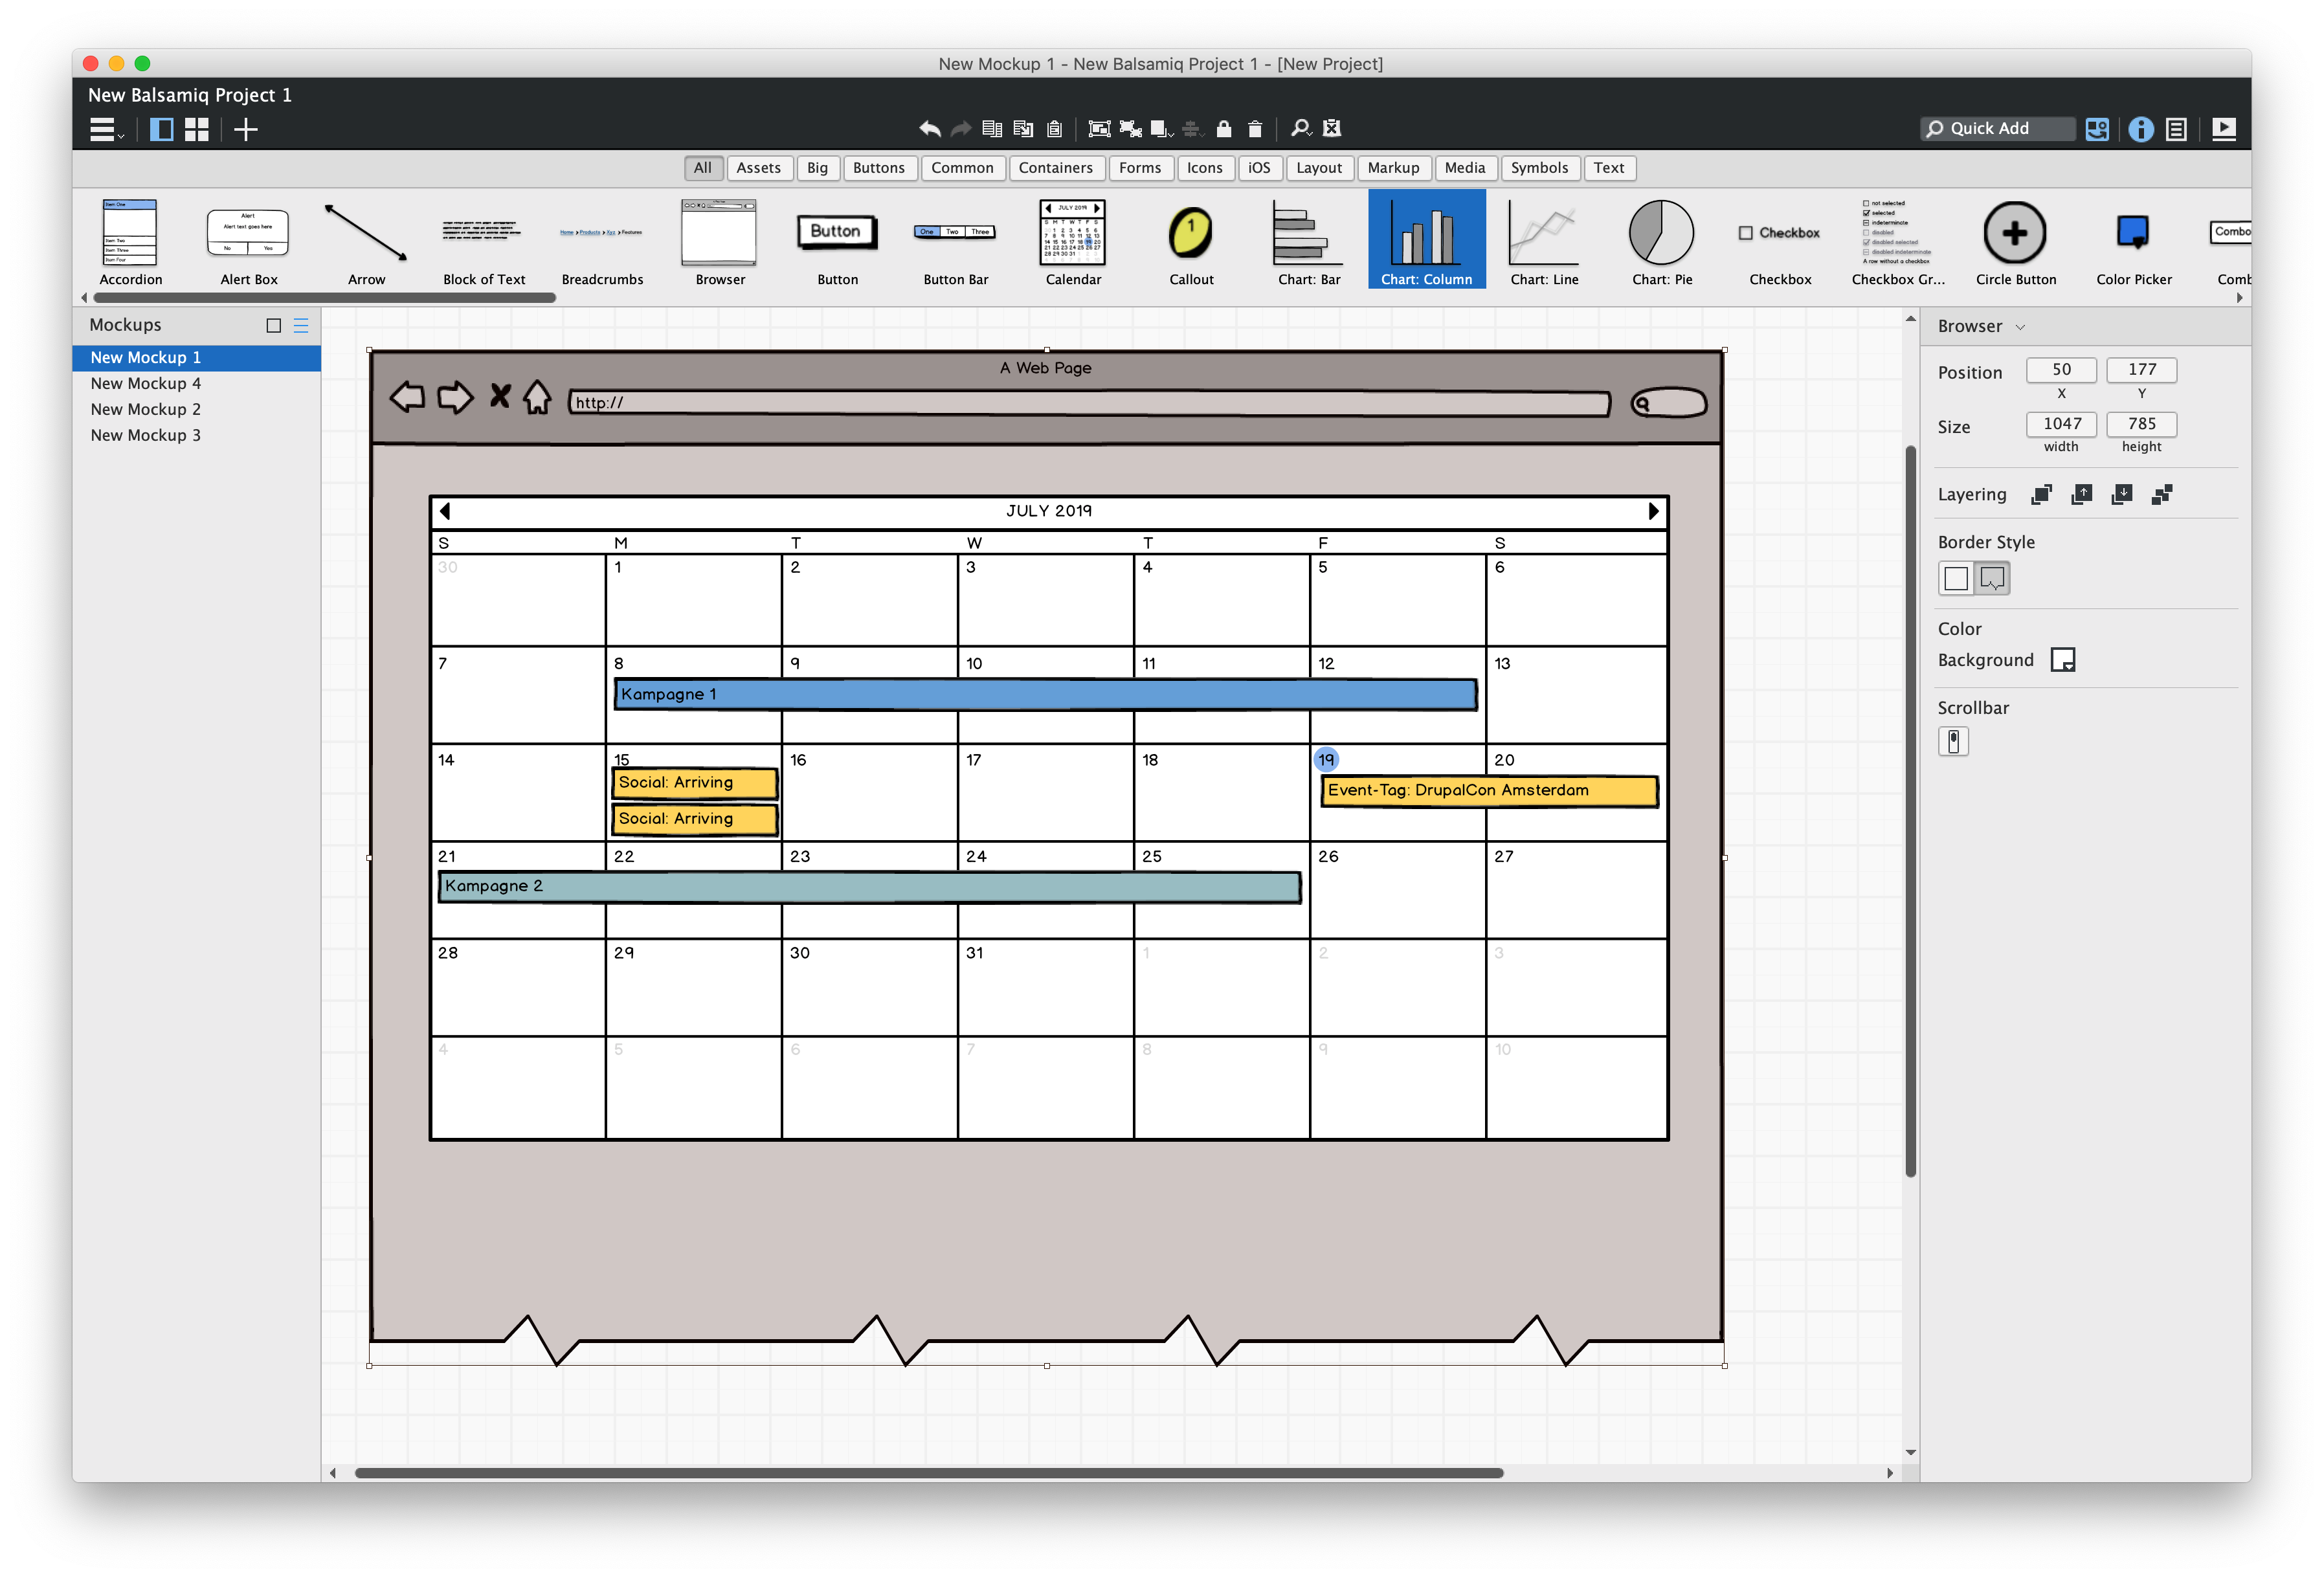Open New Mockup 4 in the list

pos(146,383)
